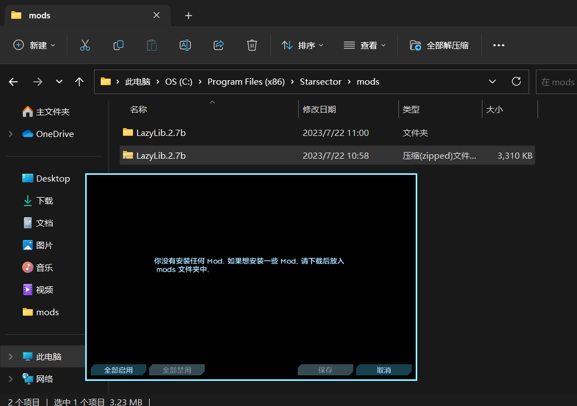Select the LazyLib.2.7b zip archive
This screenshot has height=406, width=577.
click(161, 155)
